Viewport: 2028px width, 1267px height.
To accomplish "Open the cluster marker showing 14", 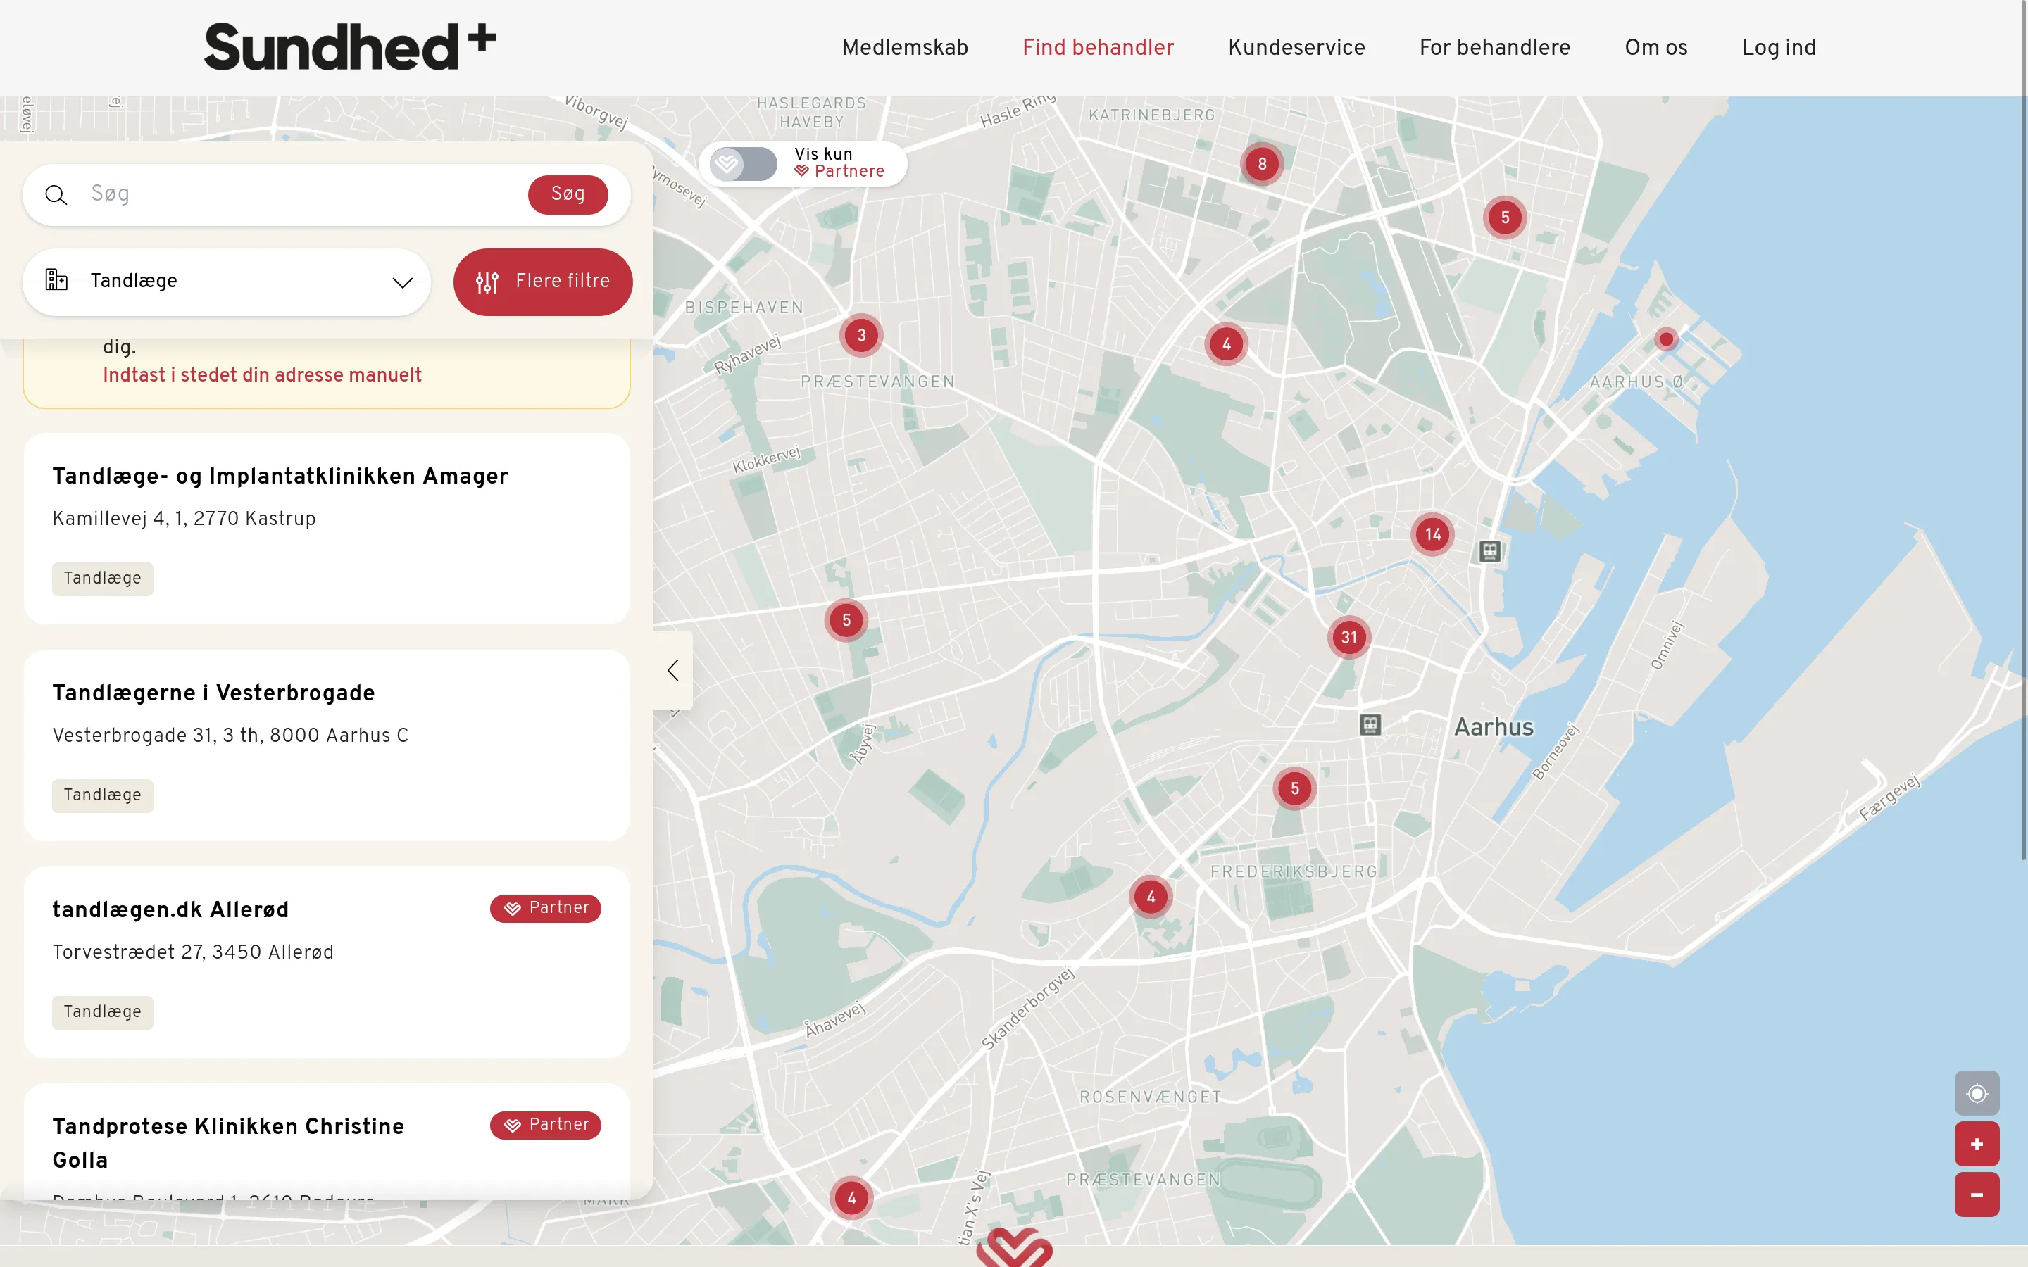I will click(x=1433, y=534).
